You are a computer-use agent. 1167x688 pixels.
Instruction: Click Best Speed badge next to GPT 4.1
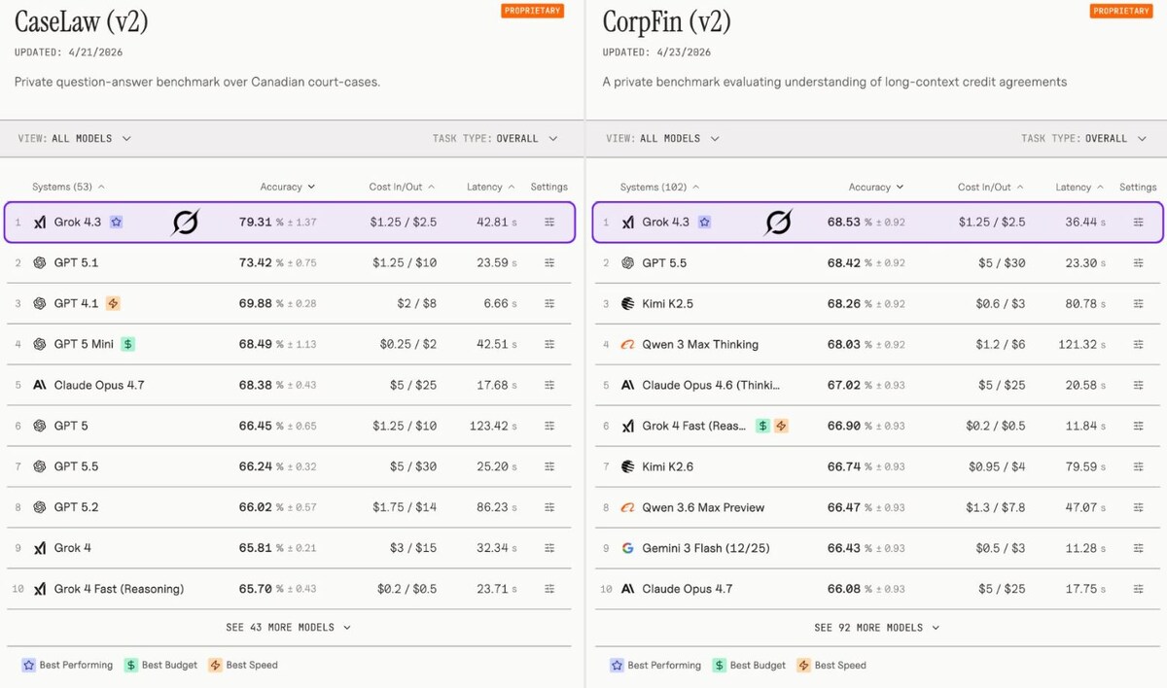113,304
